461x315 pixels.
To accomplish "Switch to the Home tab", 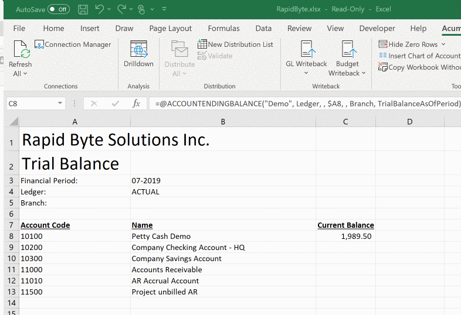I will 53,29.
